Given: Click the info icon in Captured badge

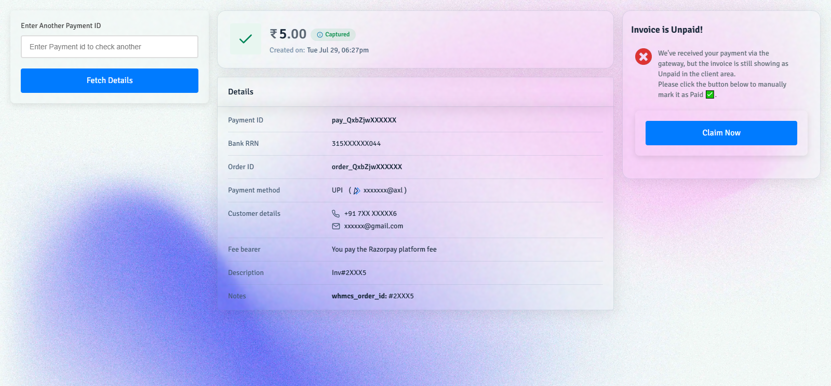Looking at the screenshot, I should [320, 35].
